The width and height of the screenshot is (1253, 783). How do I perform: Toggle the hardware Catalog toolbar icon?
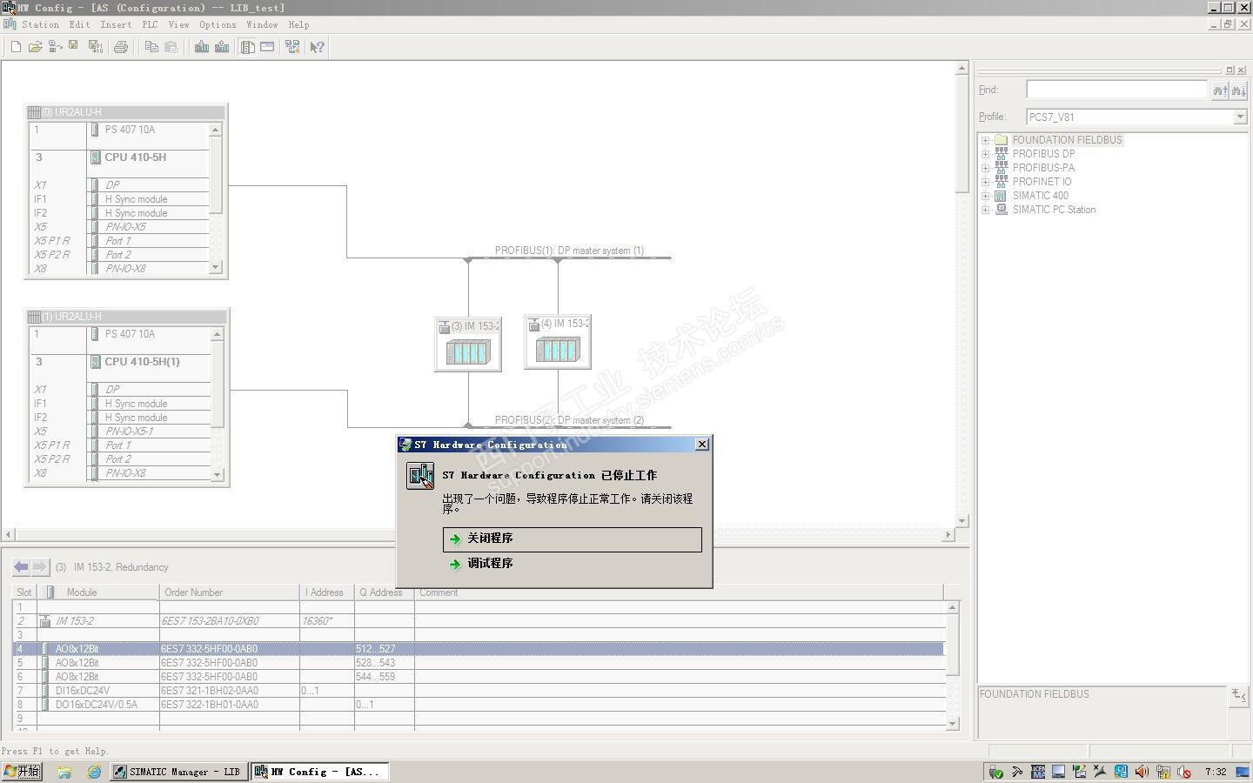[248, 47]
